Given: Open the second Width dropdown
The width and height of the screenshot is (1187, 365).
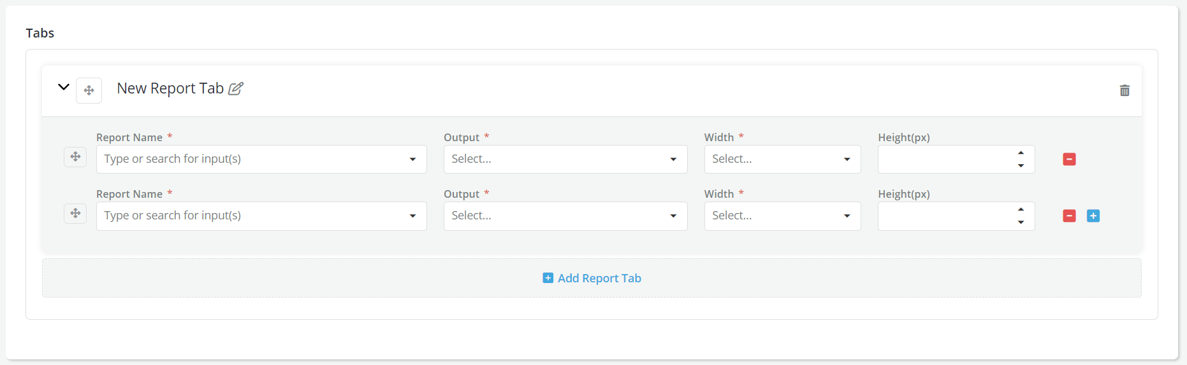Looking at the screenshot, I should [782, 216].
